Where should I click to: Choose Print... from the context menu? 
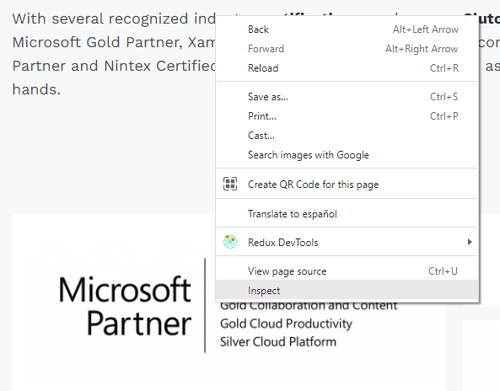click(347, 116)
